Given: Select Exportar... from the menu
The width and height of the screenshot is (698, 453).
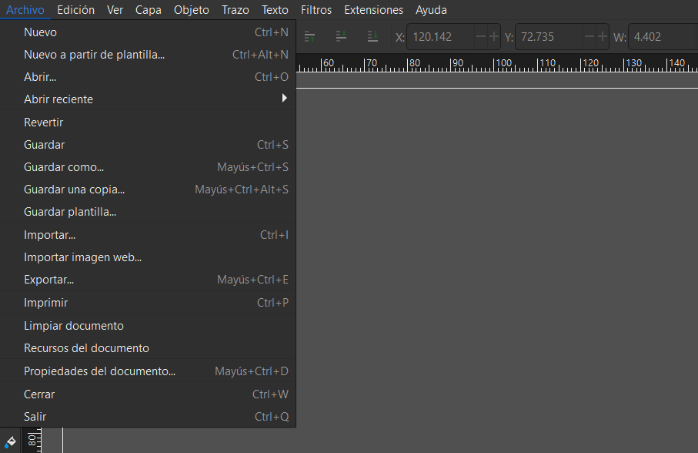Looking at the screenshot, I should (x=148, y=280).
